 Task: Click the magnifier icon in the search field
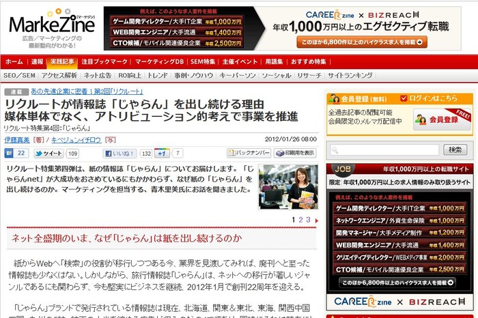pos(335,150)
